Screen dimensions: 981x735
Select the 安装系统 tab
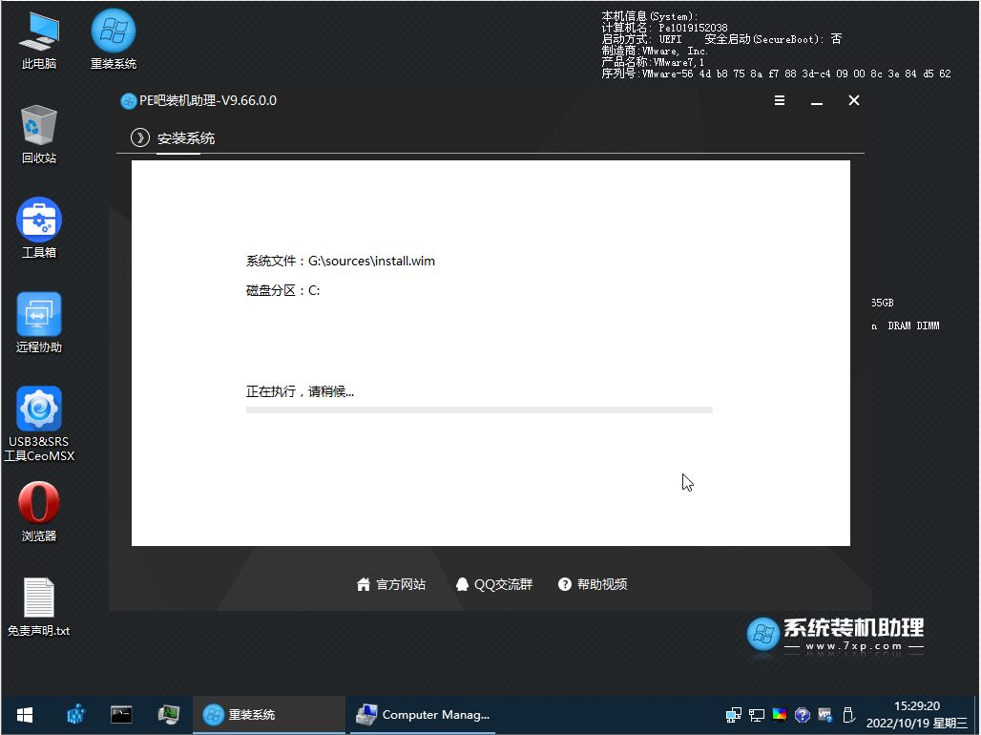186,138
